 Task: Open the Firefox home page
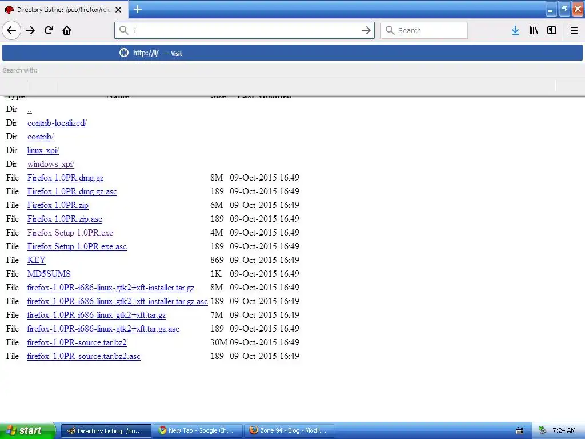click(x=67, y=30)
